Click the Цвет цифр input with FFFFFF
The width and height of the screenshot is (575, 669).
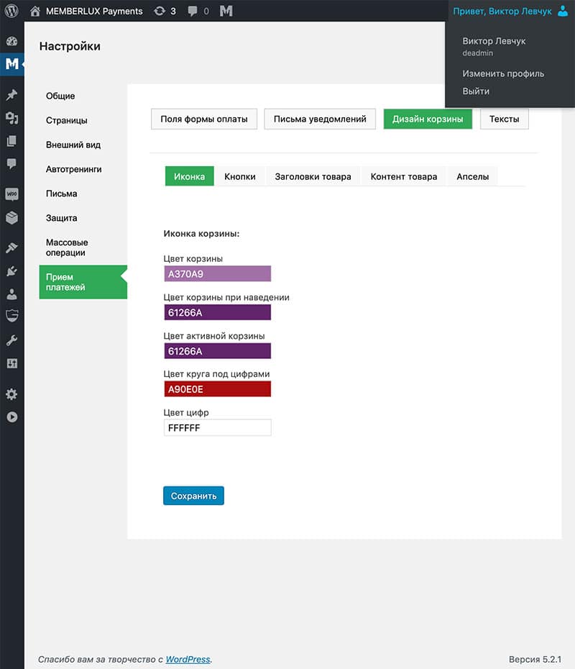click(217, 428)
